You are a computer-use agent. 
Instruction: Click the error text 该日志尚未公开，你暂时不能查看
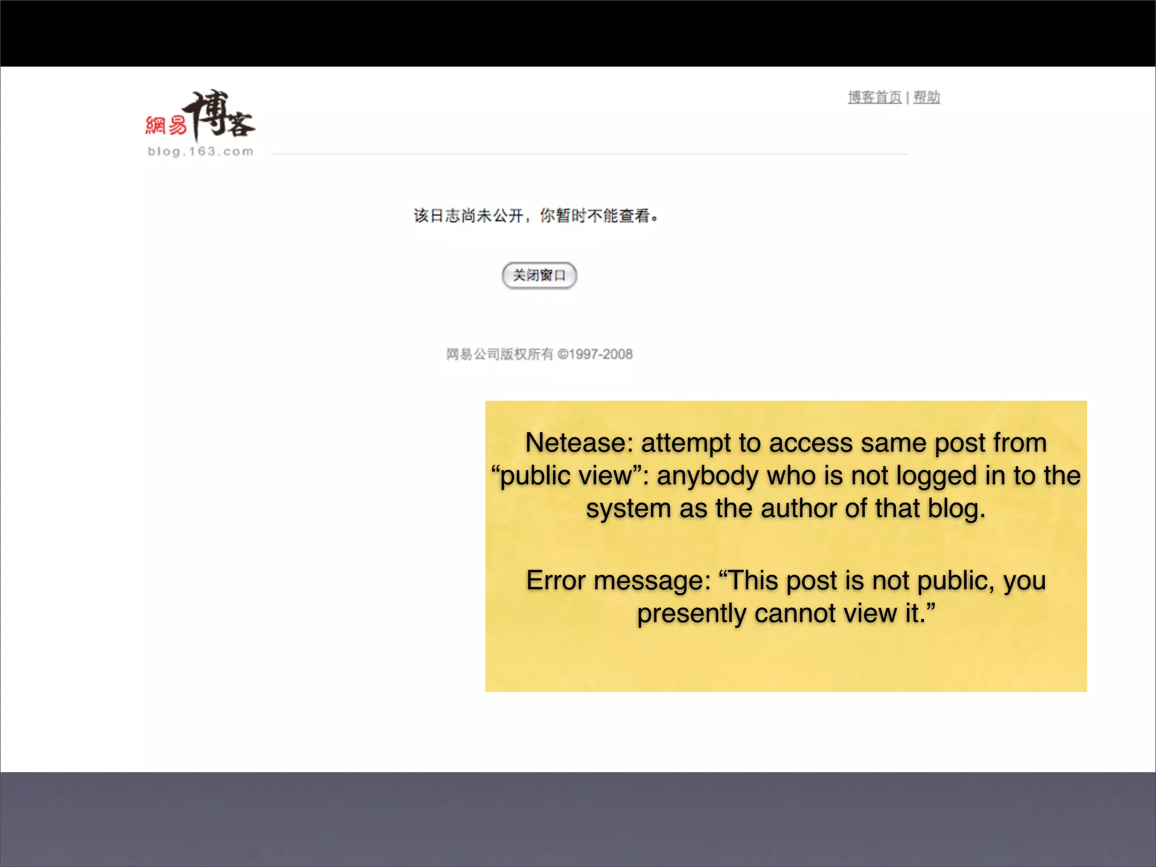pyautogui.click(x=536, y=216)
